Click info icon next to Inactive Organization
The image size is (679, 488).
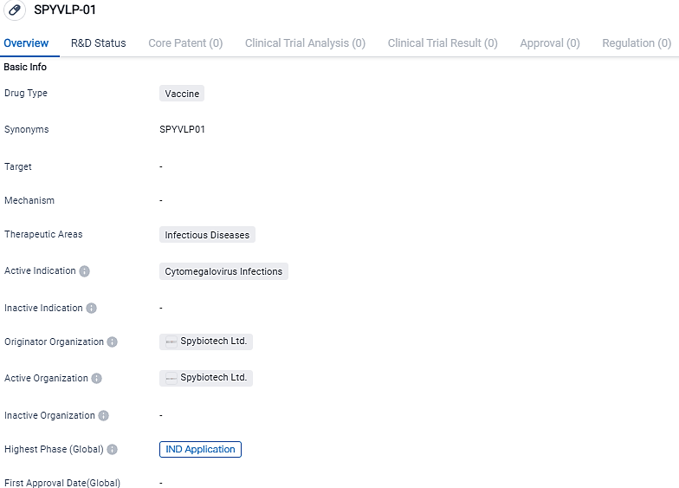pyautogui.click(x=103, y=416)
